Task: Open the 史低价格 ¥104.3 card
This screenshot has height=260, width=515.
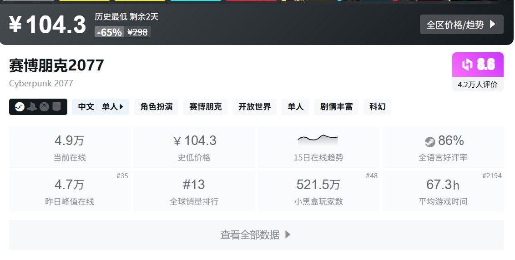Action: (194, 147)
